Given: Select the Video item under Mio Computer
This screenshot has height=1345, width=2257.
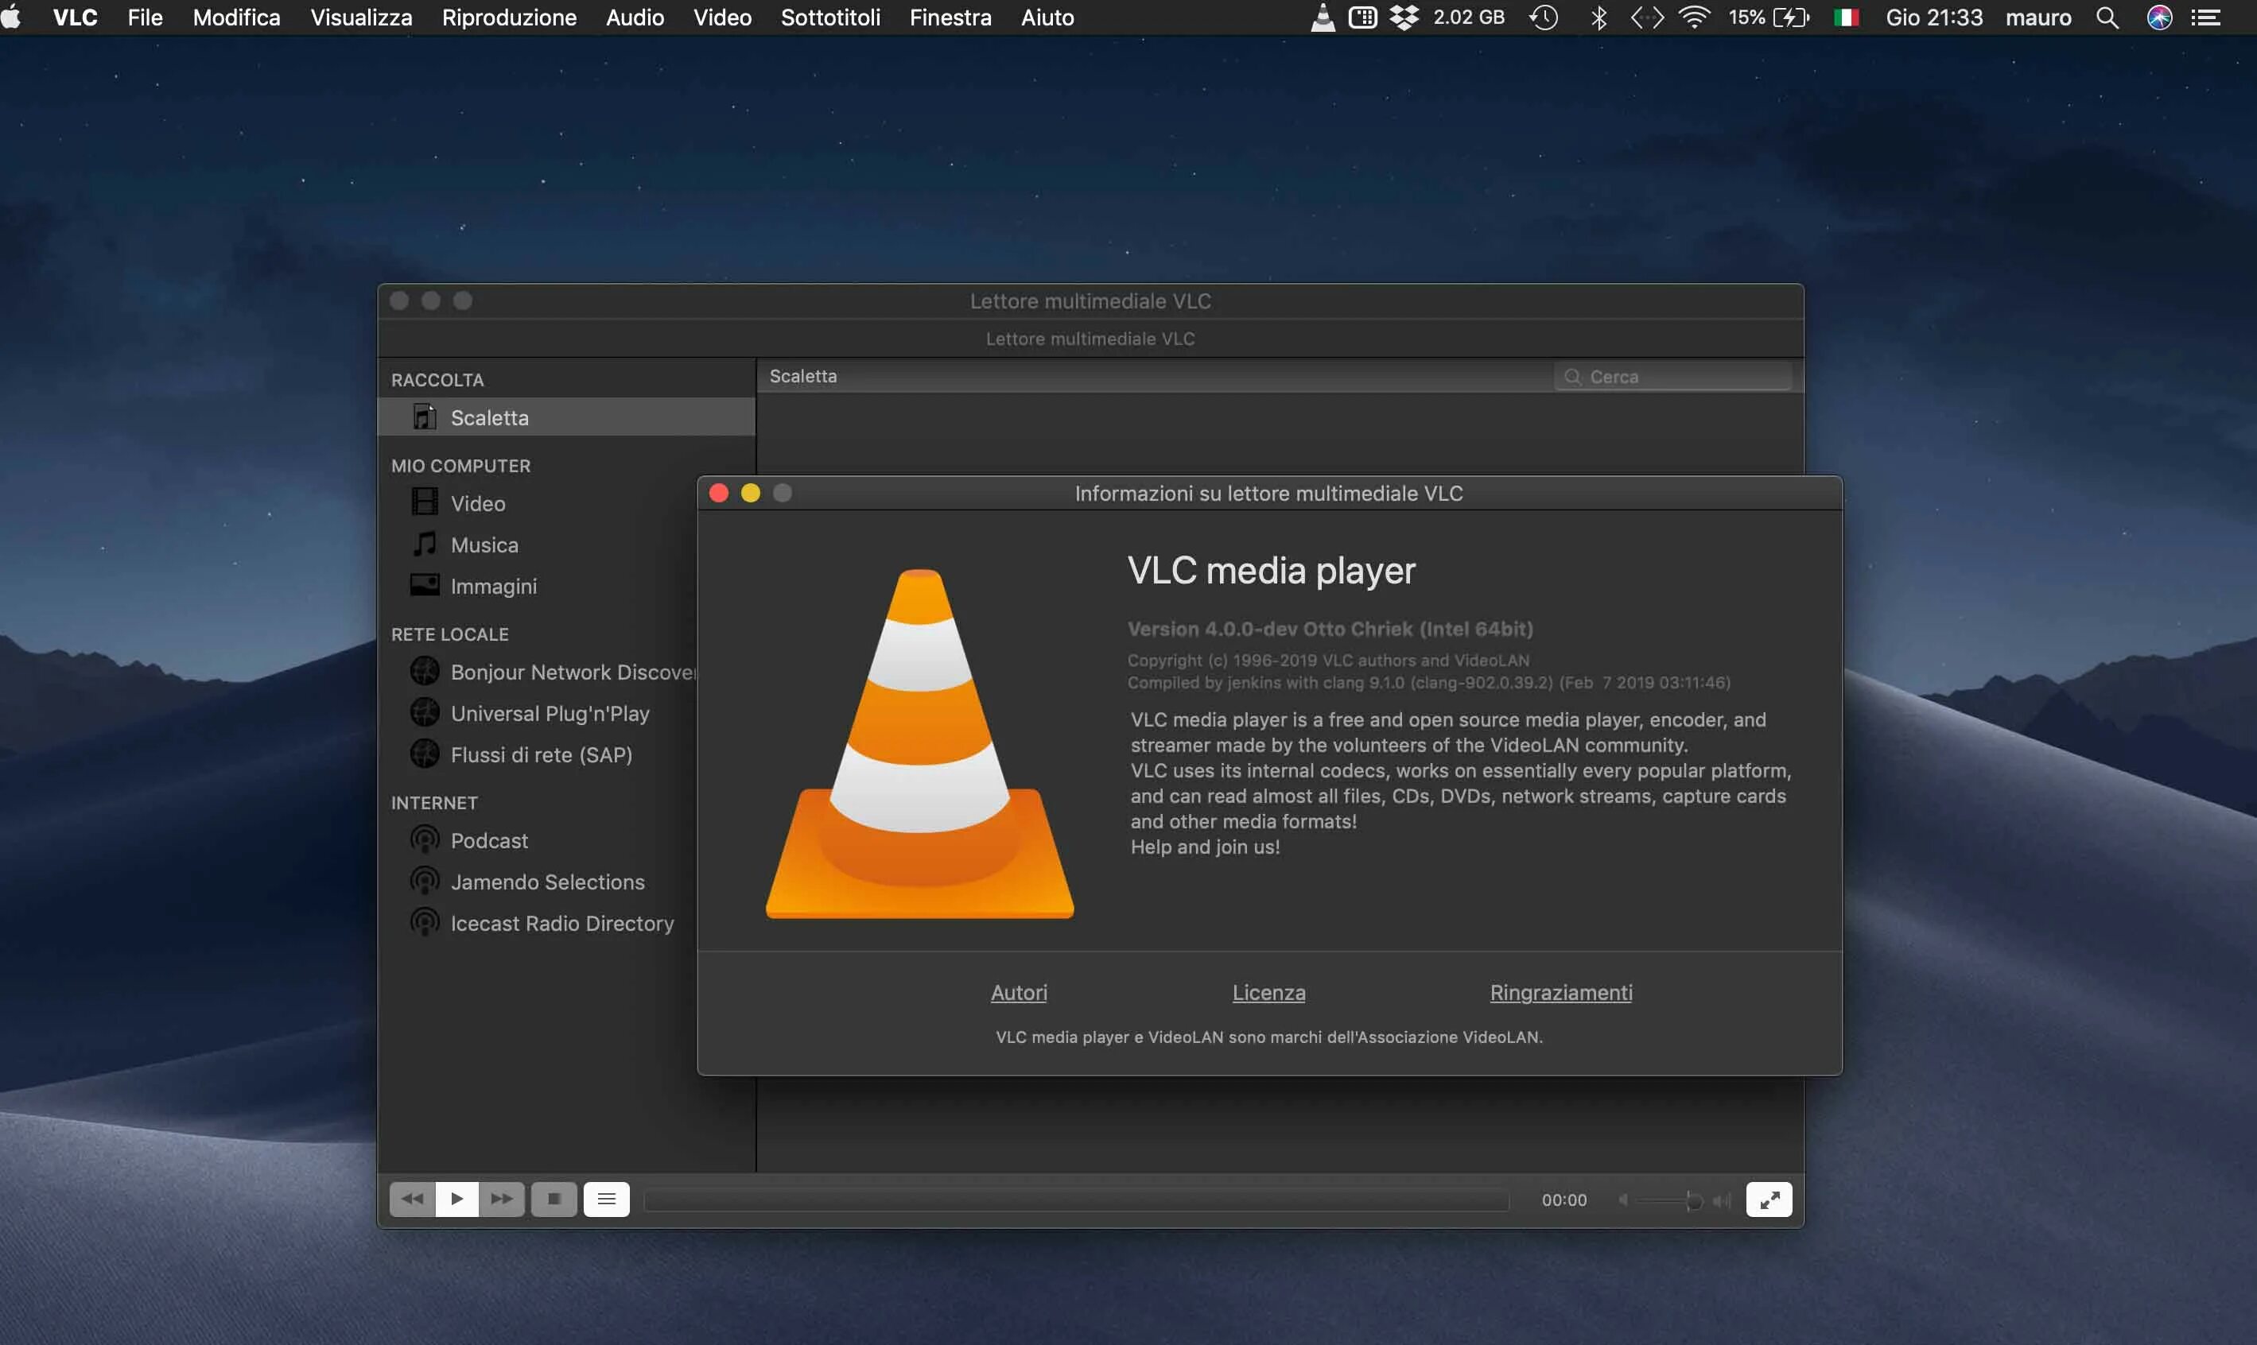Looking at the screenshot, I should 477,503.
